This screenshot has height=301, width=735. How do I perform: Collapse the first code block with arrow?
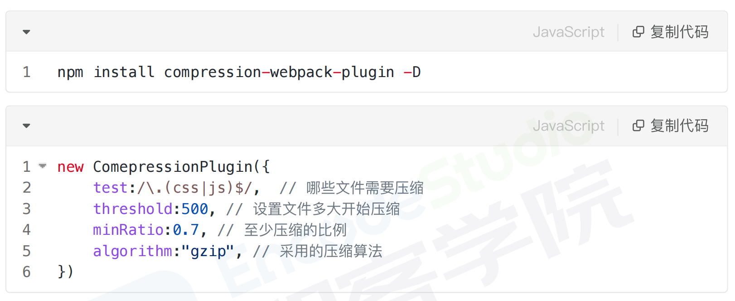pos(26,32)
